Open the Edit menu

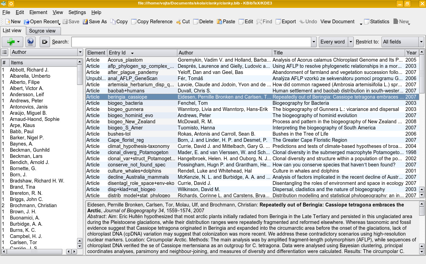click(x=20, y=12)
